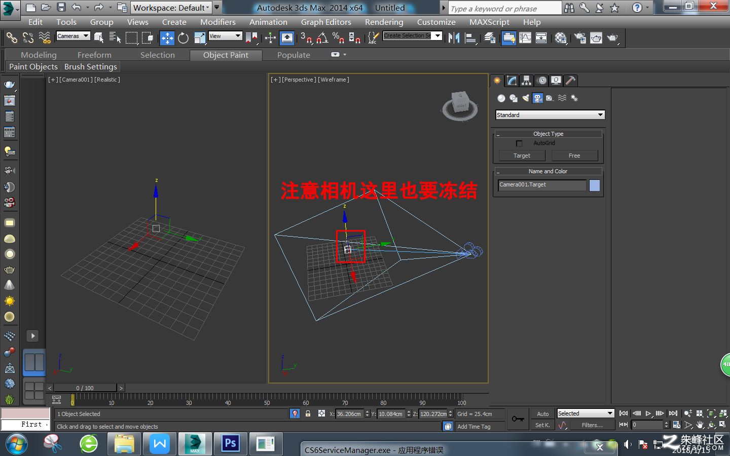Play the animation

tap(648, 413)
